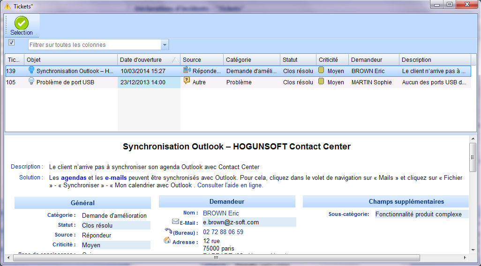Click the horizontal scrollbar right arrow
481x266 pixels.
click(465, 258)
